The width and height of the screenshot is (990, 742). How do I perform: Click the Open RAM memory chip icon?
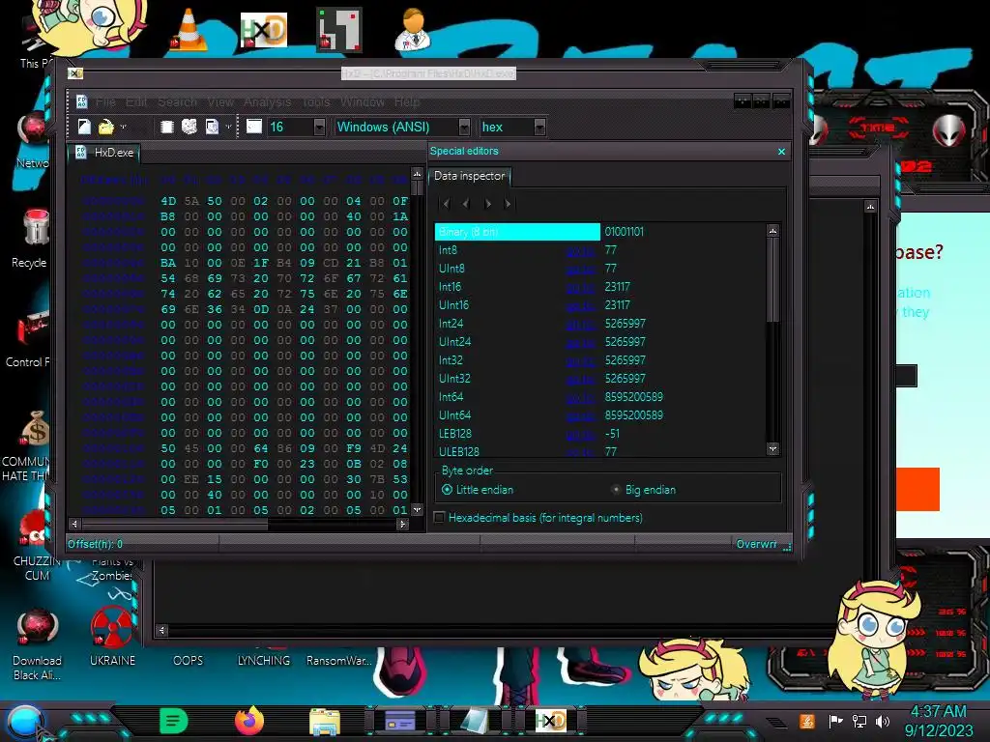[167, 127]
